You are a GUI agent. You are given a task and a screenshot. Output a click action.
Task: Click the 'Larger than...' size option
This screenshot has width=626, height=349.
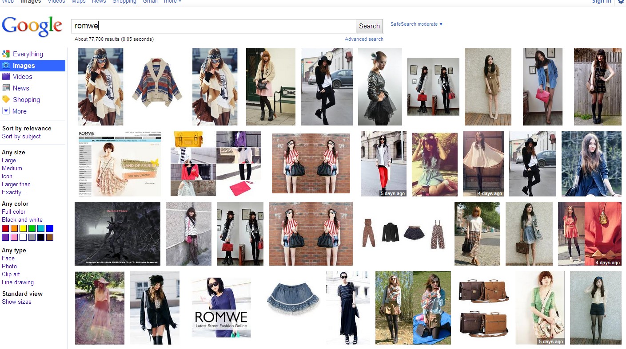(x=19, y=184)
